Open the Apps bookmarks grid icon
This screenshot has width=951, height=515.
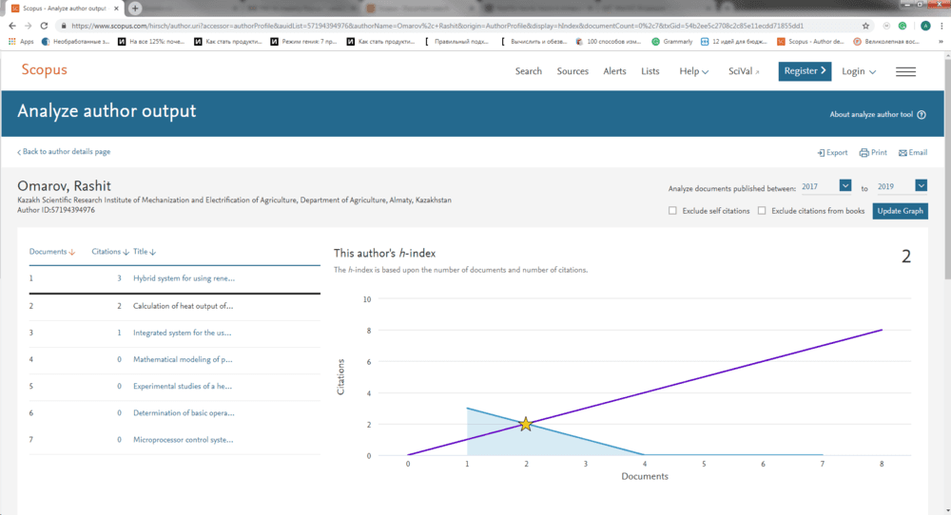pyautogui.click(x=12, y=42)
